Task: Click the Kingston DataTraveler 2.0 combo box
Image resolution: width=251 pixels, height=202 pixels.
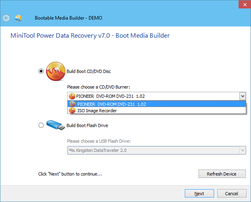Action: pos(157,150)
